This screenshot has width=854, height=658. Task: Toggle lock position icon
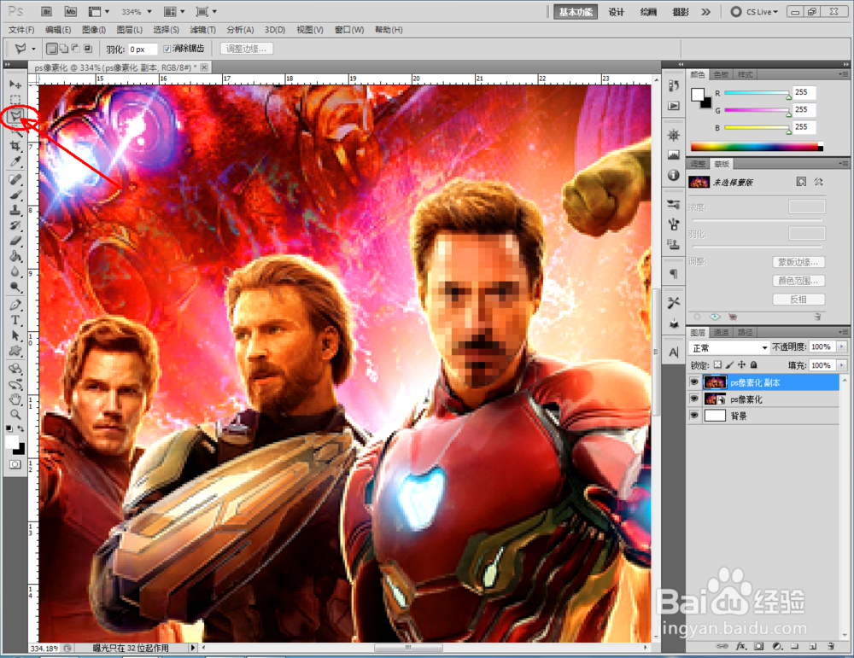[x=741, y=364]
